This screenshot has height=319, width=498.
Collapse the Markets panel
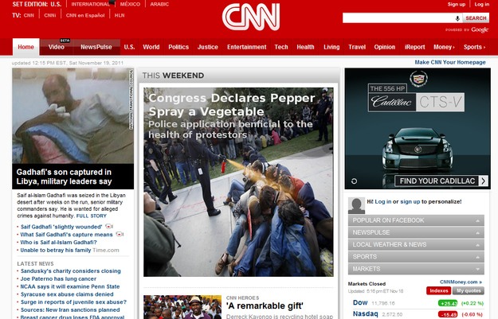click(416, 269)
